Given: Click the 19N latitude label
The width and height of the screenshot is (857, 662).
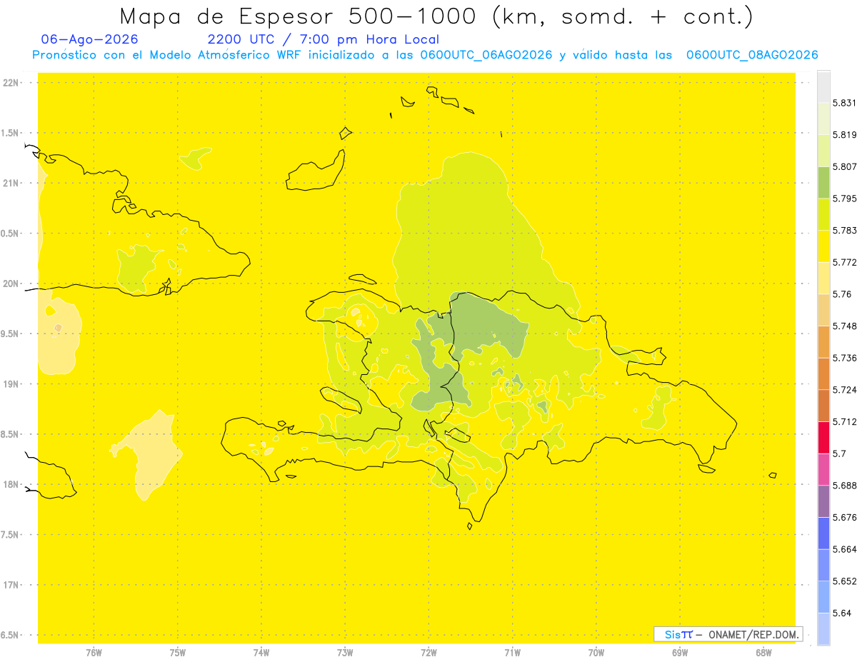Looking at the screenshot, I should point(11,384).
